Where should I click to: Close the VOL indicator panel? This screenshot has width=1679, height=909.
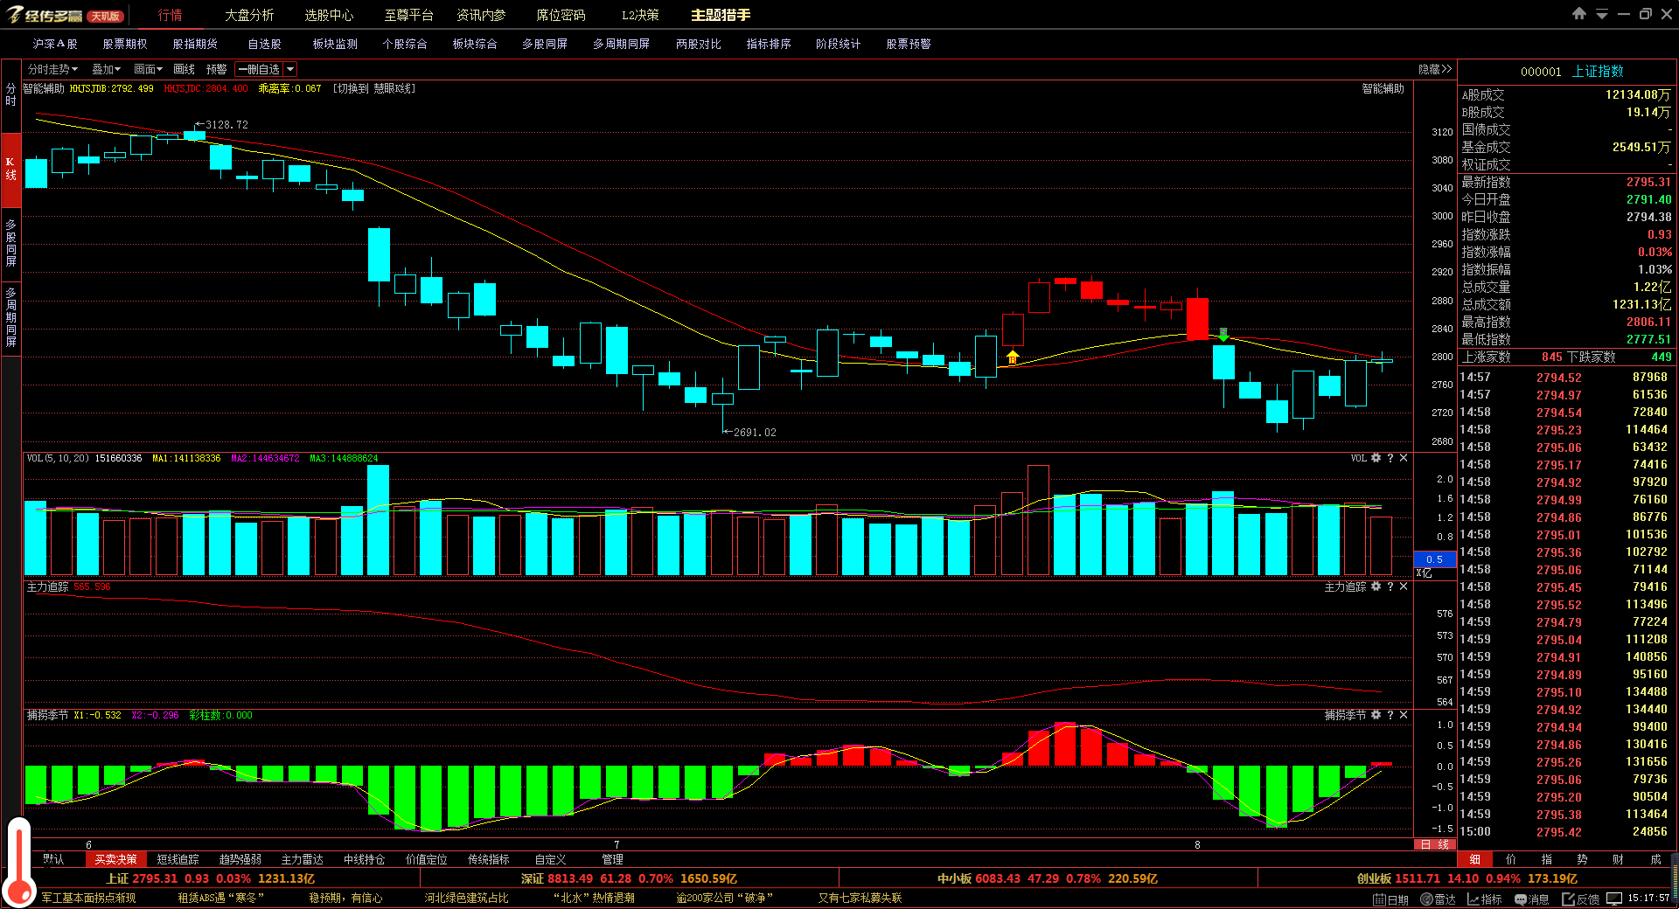point(1404,458)
